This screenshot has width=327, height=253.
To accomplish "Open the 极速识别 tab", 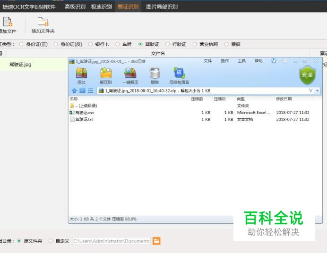I will tap(102, 7).
